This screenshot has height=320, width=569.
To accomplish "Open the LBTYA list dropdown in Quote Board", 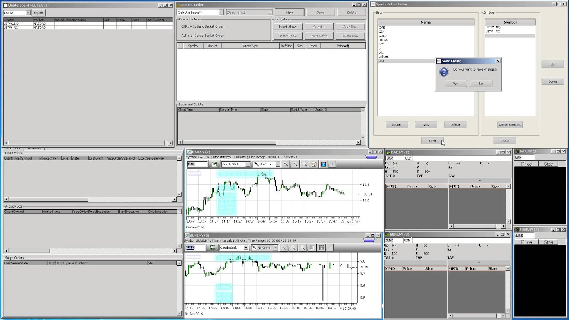I will click(x=28, y=12).
